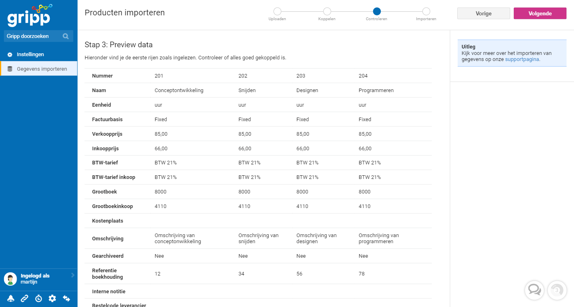Image resolution: width=574 pixels, height=307 pixels.
Task: Open Instellingen in the sidebar
Action: click(x=30, y=54)
